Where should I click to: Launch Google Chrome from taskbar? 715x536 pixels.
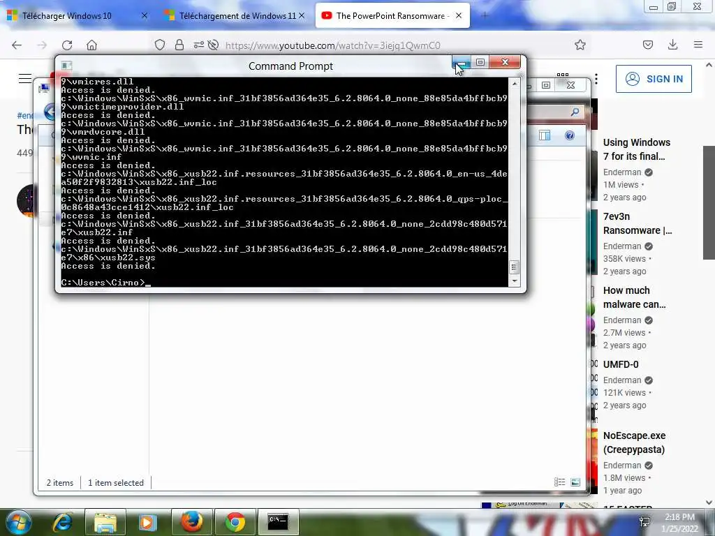(x=235, y=522)
